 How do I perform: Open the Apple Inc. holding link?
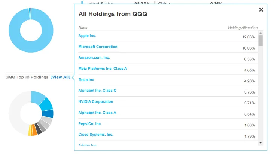[87, 36]
